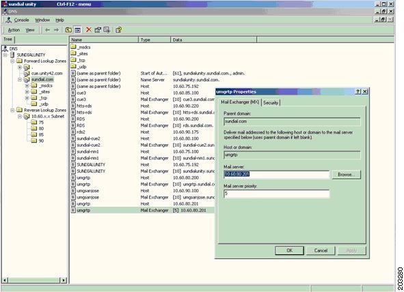Collapse the SUNDIALUNITY server node
This screenshot has height=292, width=404.
[x=5, y=55]
